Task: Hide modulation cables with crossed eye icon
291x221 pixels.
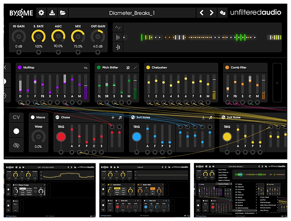Action: (x=16, y=145)
